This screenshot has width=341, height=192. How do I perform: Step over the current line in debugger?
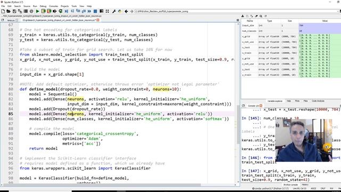[72, 11]
